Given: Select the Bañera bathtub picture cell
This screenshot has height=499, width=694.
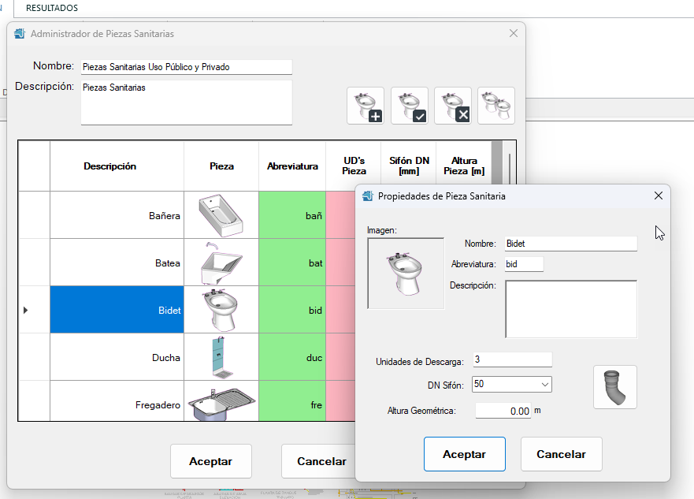Looking at the screenshot, I should [x=221, y=215].
